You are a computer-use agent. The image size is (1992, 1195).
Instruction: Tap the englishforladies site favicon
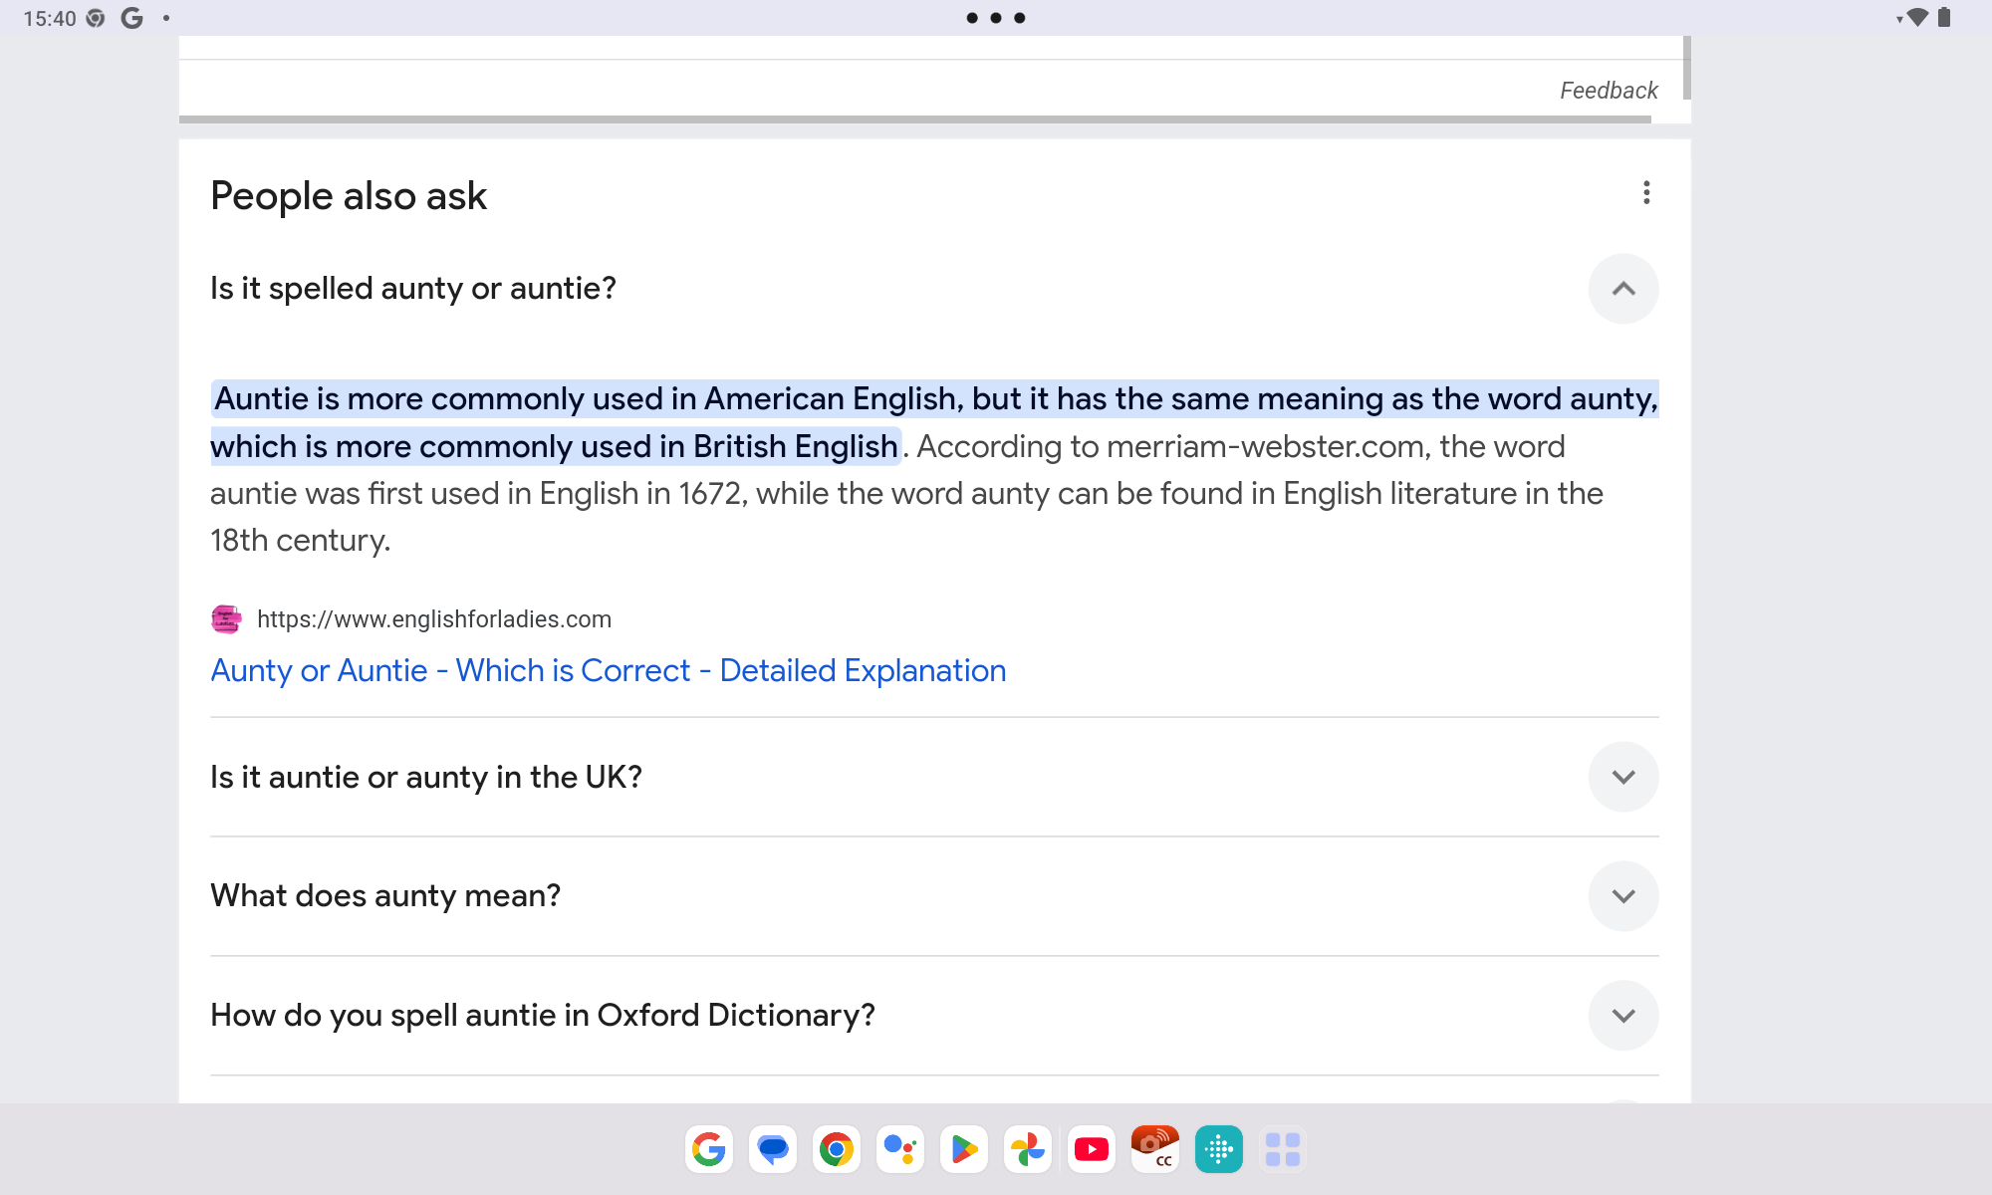tap(226, 619)
